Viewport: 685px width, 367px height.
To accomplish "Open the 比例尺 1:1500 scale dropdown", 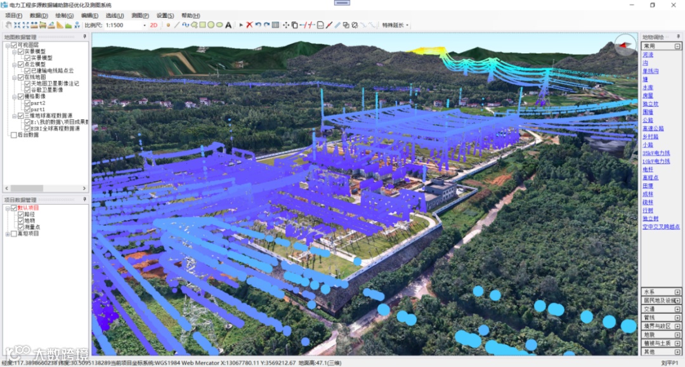I will coord(145,25).
